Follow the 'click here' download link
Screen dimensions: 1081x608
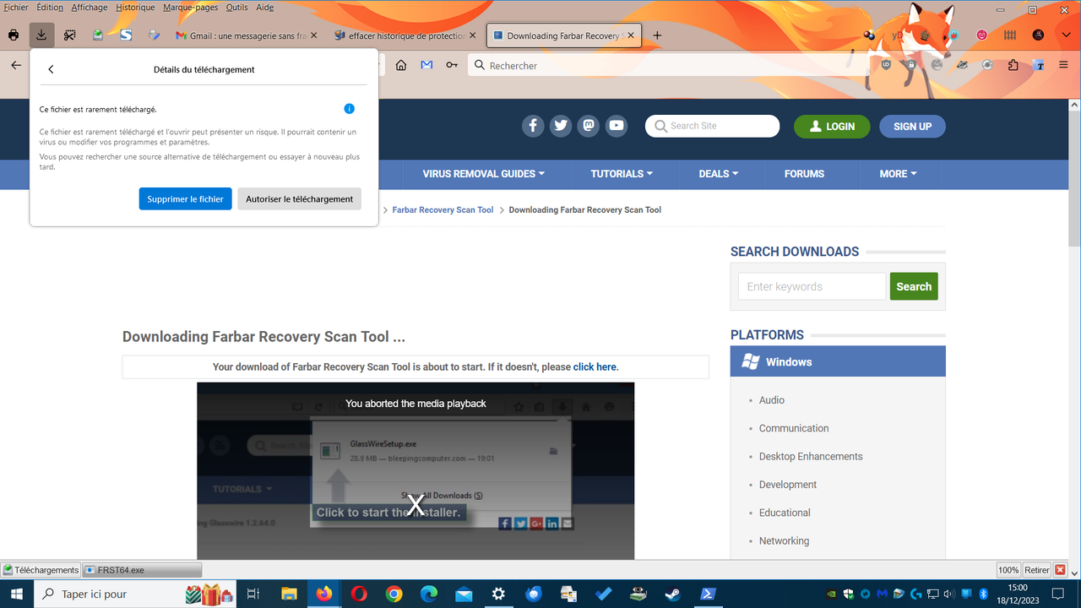point(595,366)
